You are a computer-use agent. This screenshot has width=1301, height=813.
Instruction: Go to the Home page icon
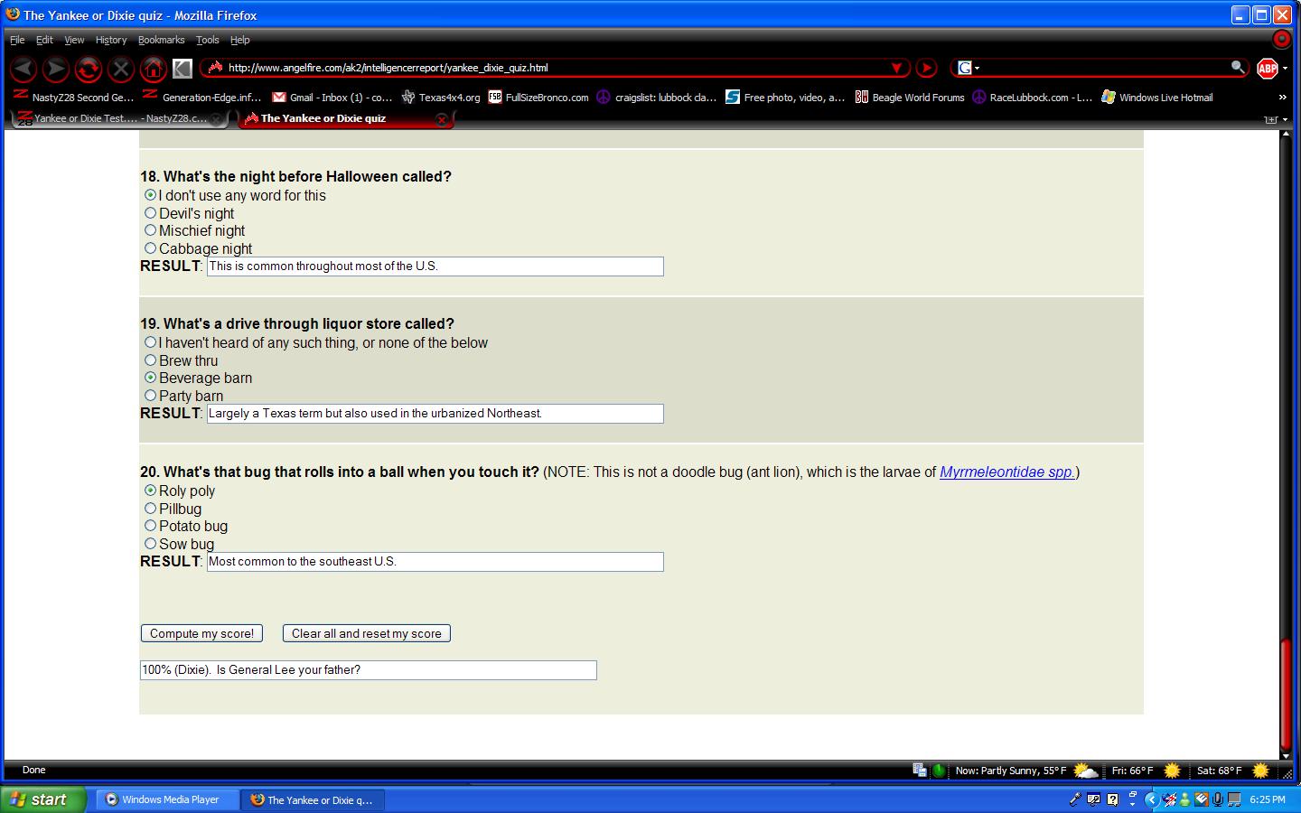click(x=153, y=68)
